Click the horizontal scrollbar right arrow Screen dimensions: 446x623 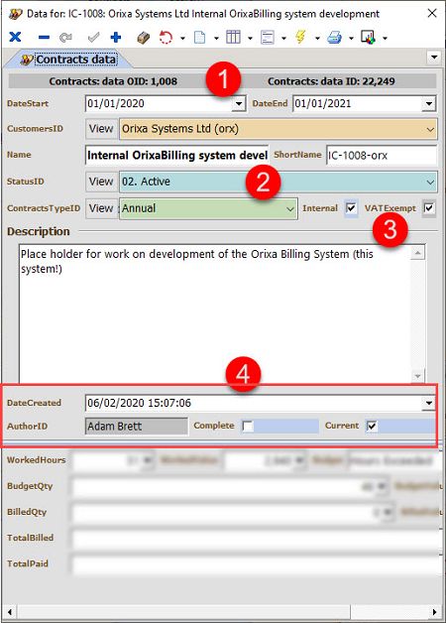pyautogui.click(x=434, y=612)
